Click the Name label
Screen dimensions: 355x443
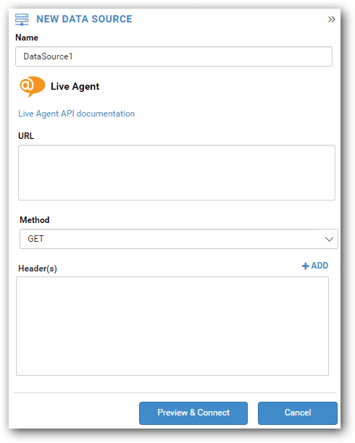point(27,38)
